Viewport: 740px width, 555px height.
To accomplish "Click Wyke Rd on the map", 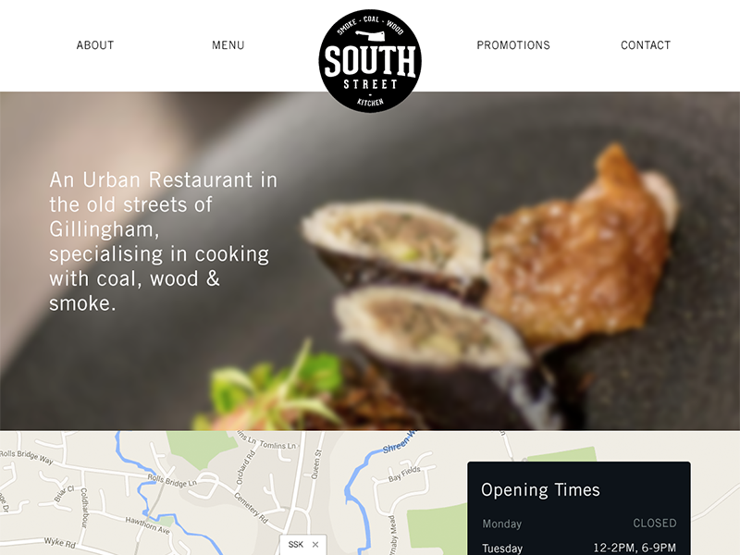I will (60, 542).
